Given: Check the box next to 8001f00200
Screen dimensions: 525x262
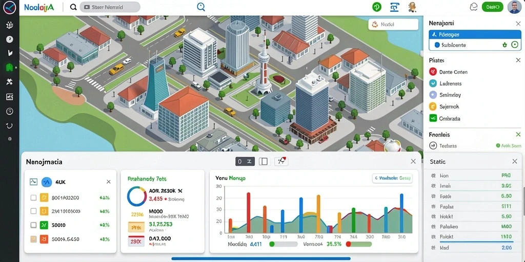Looking at the screenshot, I should pyautogui.click(x=33, y=198).
